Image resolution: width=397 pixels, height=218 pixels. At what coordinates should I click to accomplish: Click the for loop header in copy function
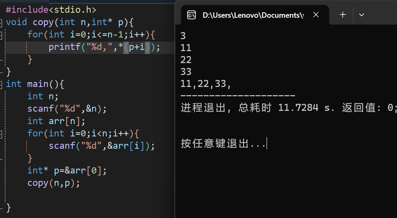point(91,35)
